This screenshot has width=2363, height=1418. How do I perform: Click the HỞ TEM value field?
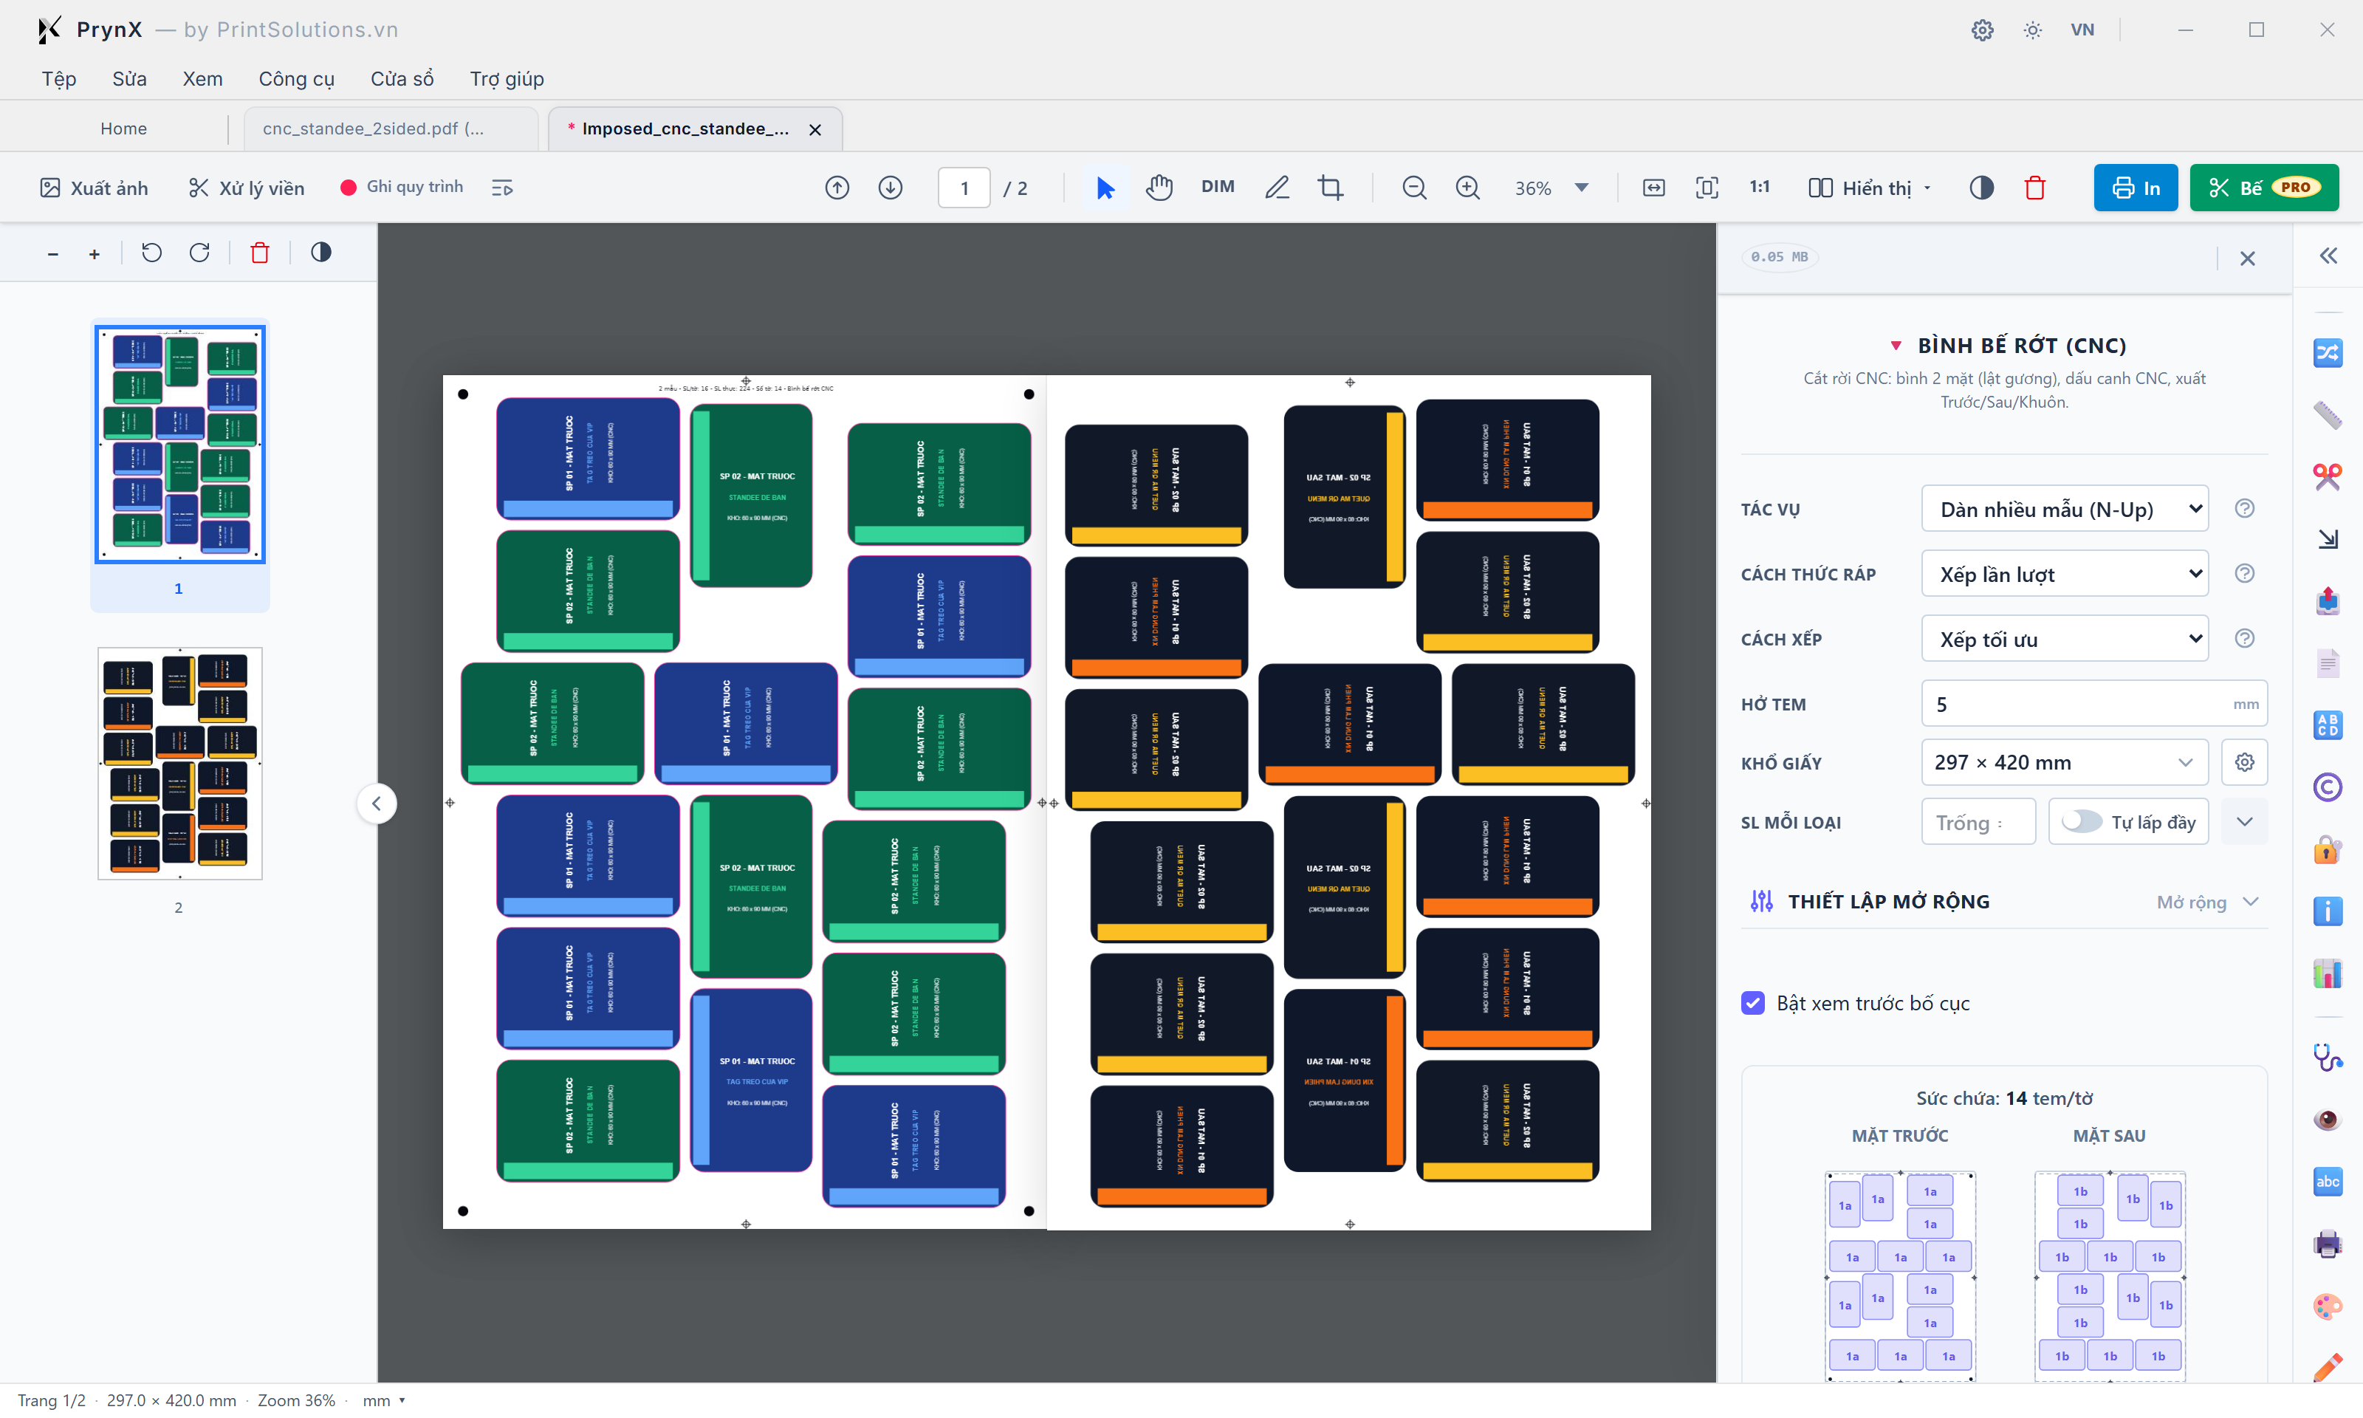tap(2093, 705)
